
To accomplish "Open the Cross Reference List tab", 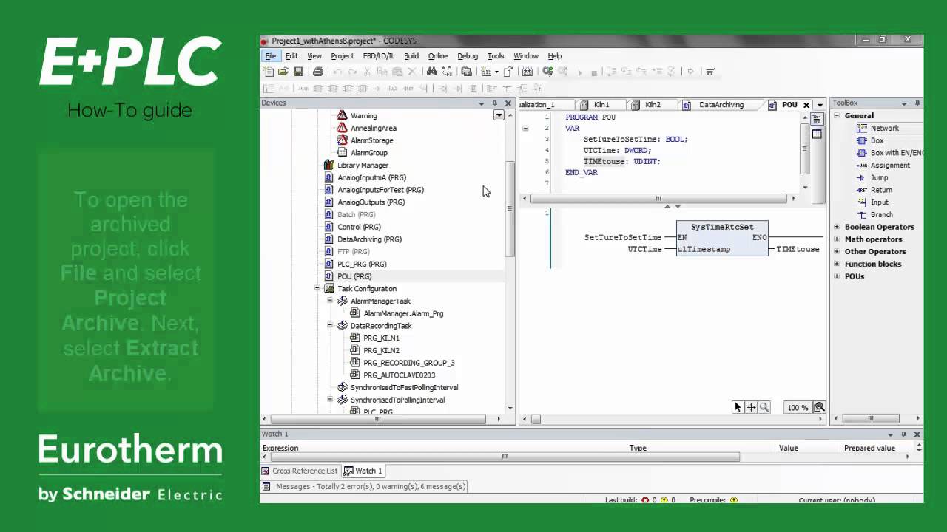I will click(x=299, y=471).
